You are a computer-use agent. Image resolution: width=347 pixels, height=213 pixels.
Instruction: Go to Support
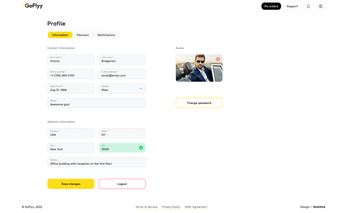pyautogui.click(x=292, y=6)
